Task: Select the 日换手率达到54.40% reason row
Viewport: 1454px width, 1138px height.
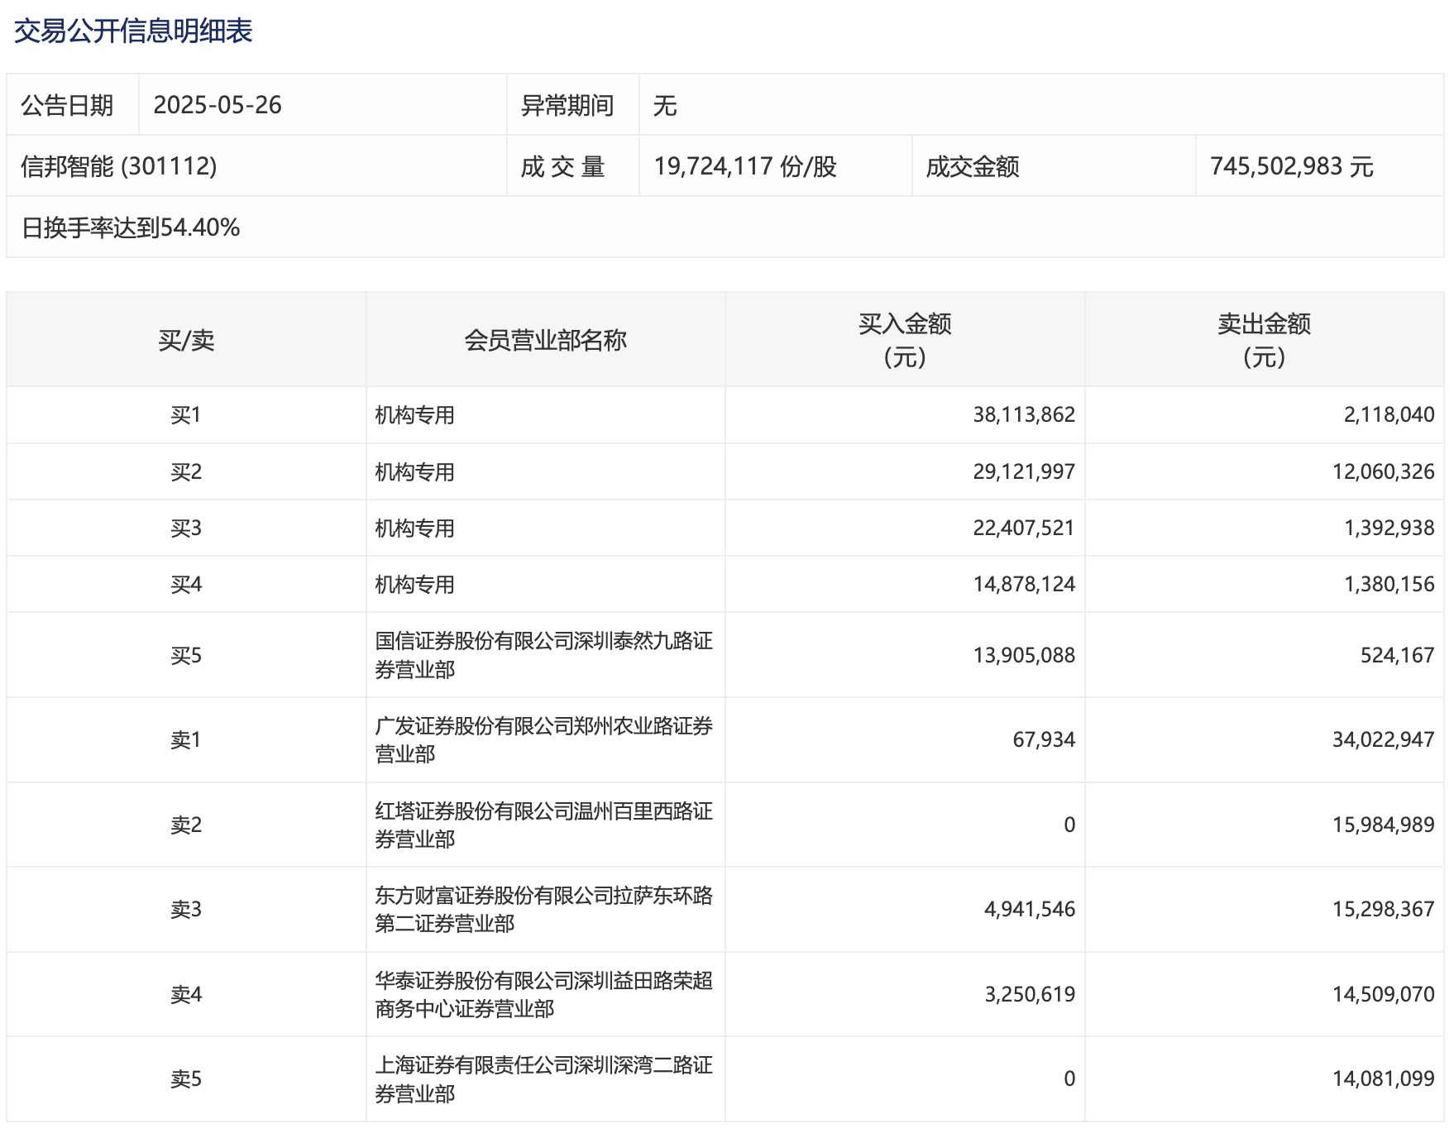Action: 131,227
